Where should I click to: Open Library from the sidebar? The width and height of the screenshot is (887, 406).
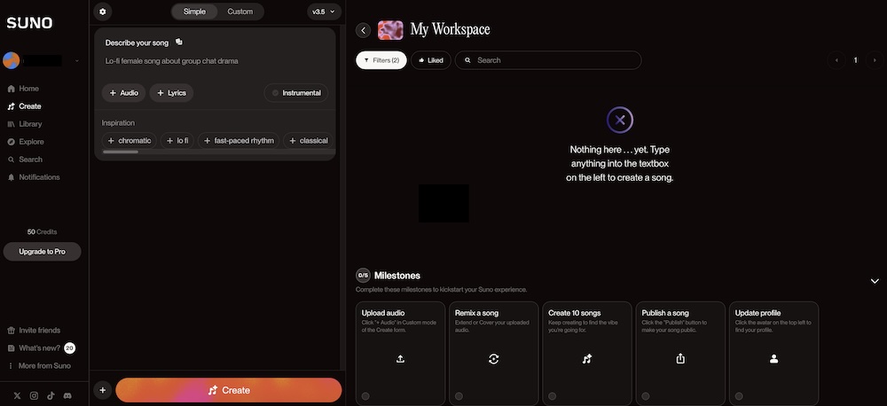pos(30,124)
